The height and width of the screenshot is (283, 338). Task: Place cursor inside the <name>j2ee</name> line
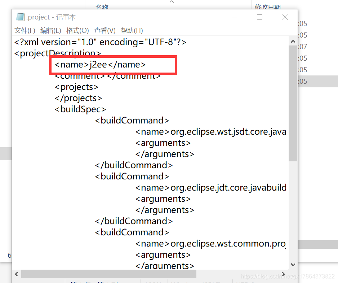[x=100, y=65]
